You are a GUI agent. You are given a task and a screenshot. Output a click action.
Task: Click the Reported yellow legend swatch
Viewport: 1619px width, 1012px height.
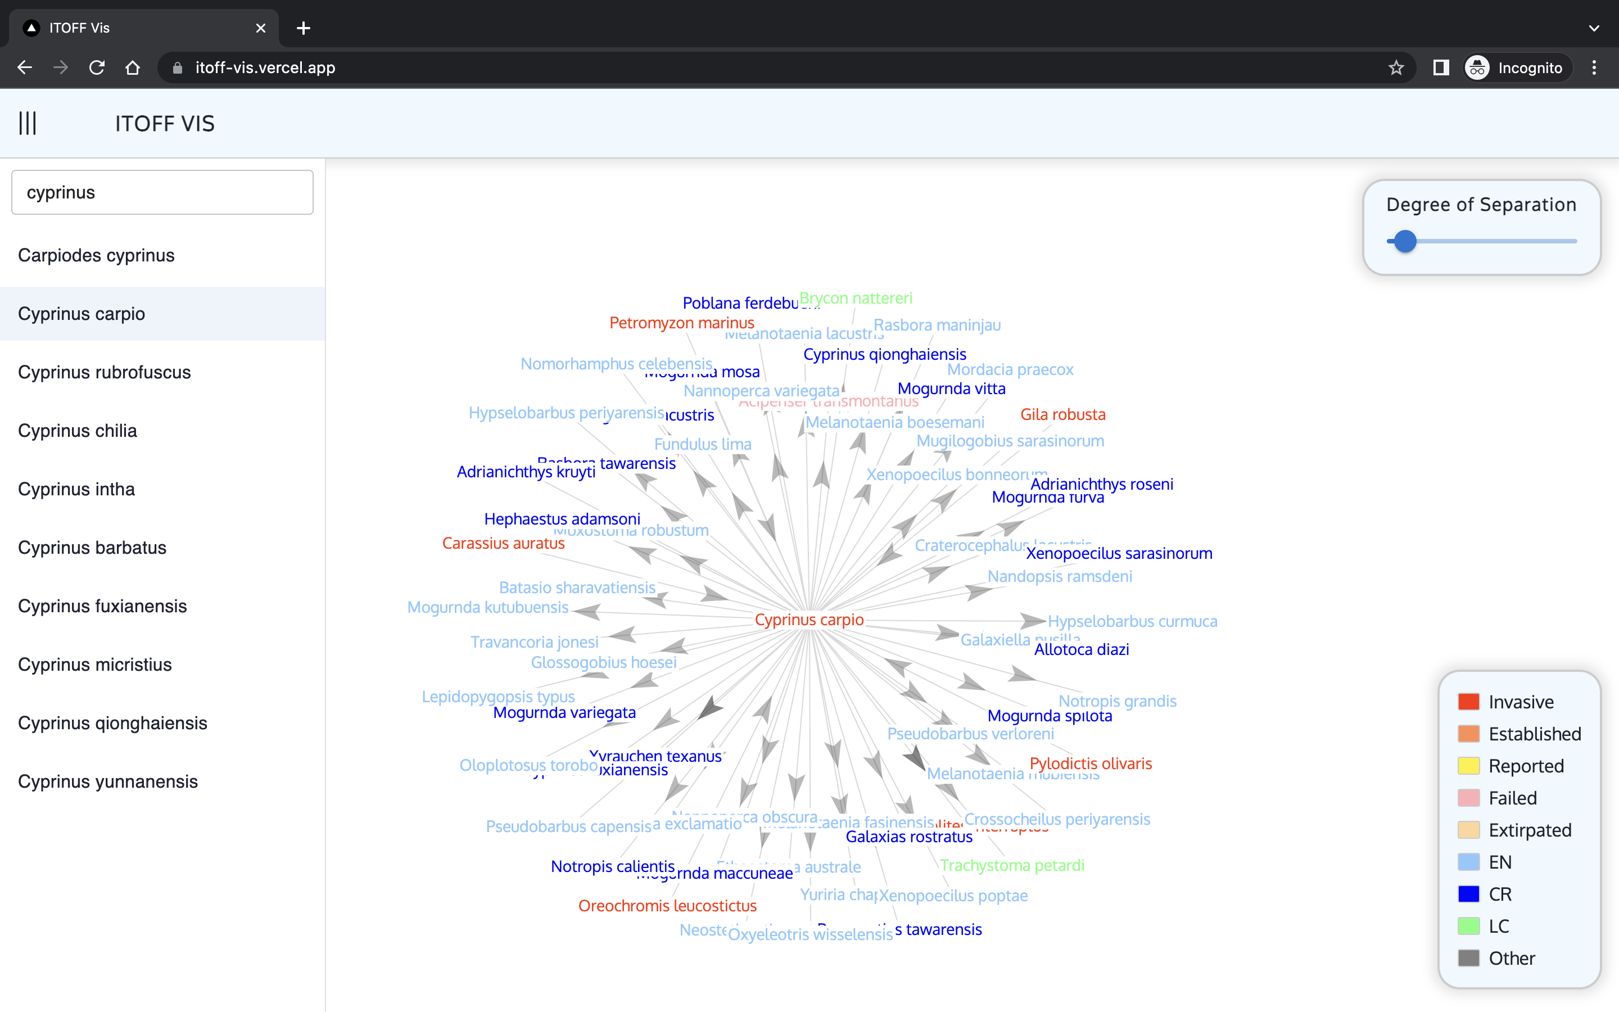1468,766
